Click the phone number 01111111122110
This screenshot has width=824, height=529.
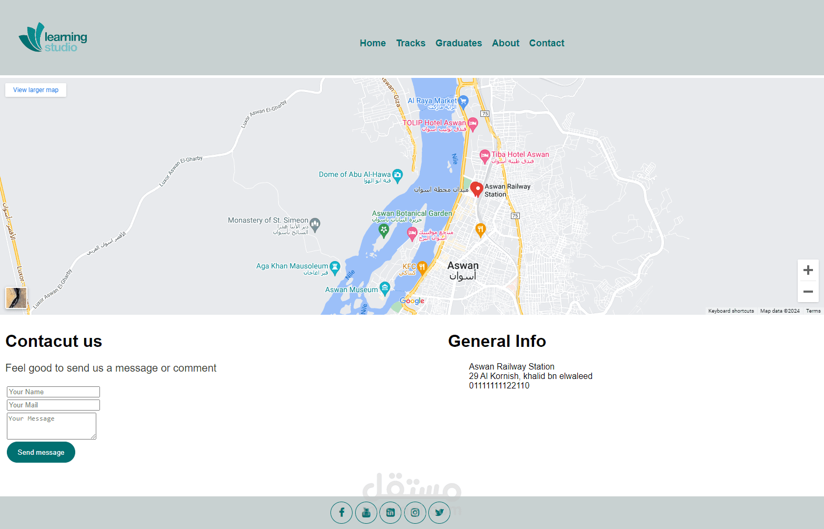(x=499, y=386)
